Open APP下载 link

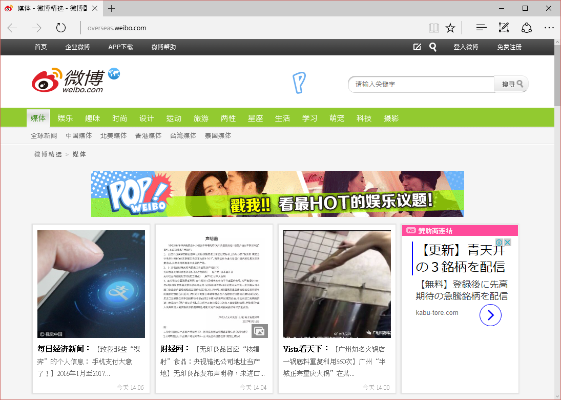(x=120, y=47)
